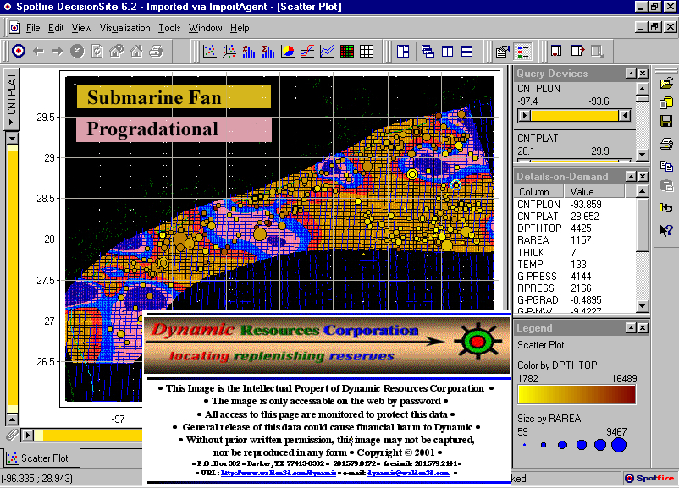This screenshot has height=488, width=679.
Task: Toggle the Legend panel toolbar button
Action: [x=524, y=52]
